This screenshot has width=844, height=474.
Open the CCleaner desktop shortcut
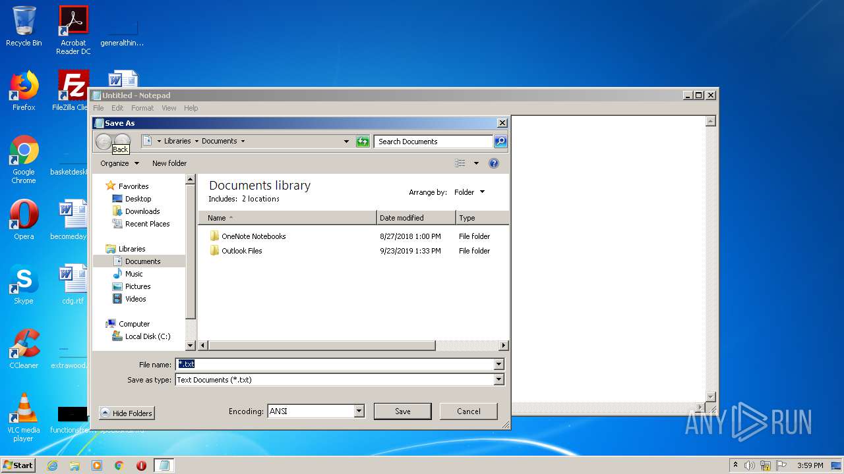point(24,349)
